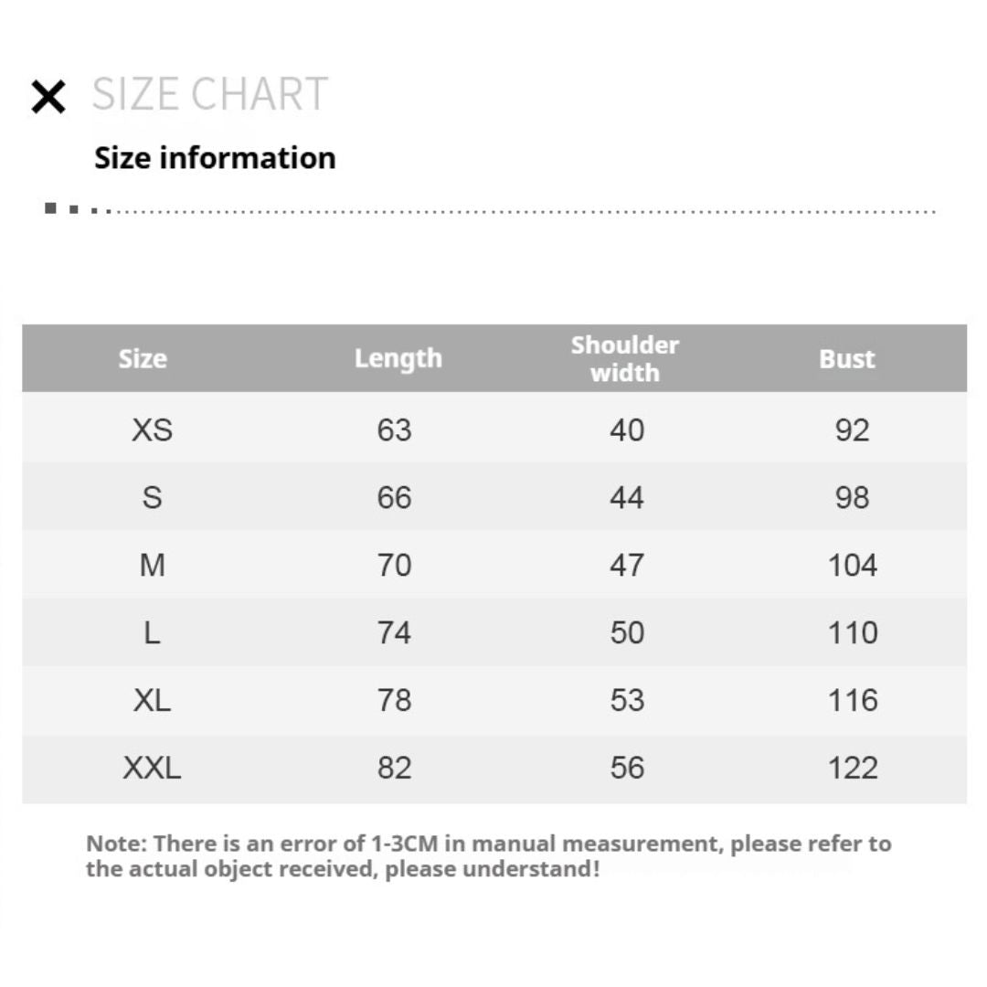Click the M size row label

152,565
